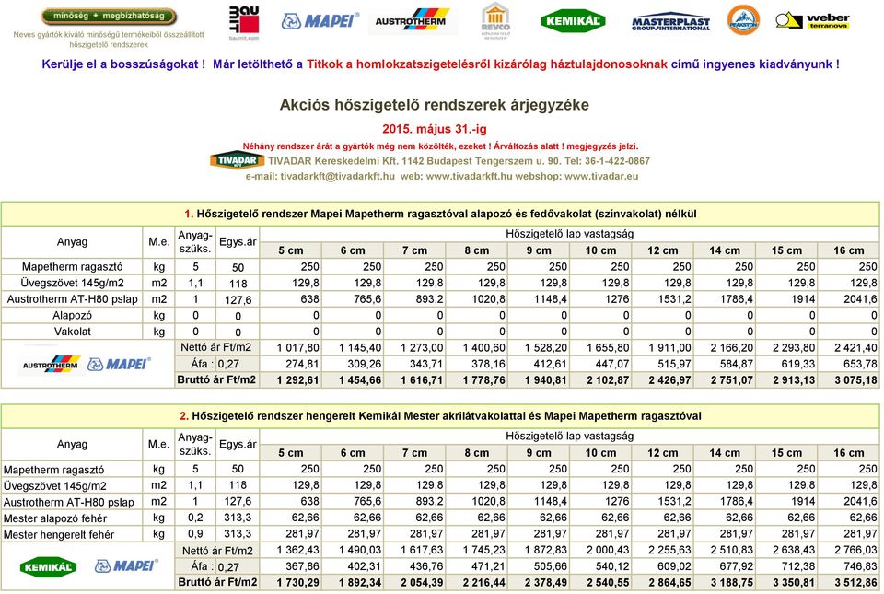The image size is (884, 594).
Task: Select the VAT cell 746,83
Action: point(848,566)
